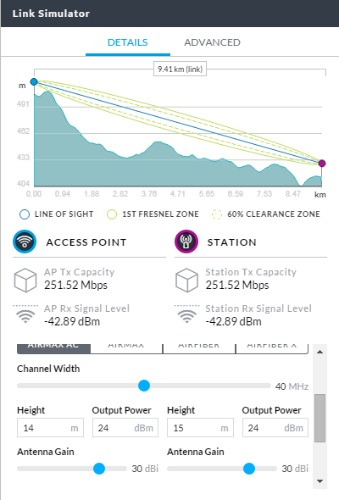
Task: Click the purple station chart marker
Action: [322, 164]
